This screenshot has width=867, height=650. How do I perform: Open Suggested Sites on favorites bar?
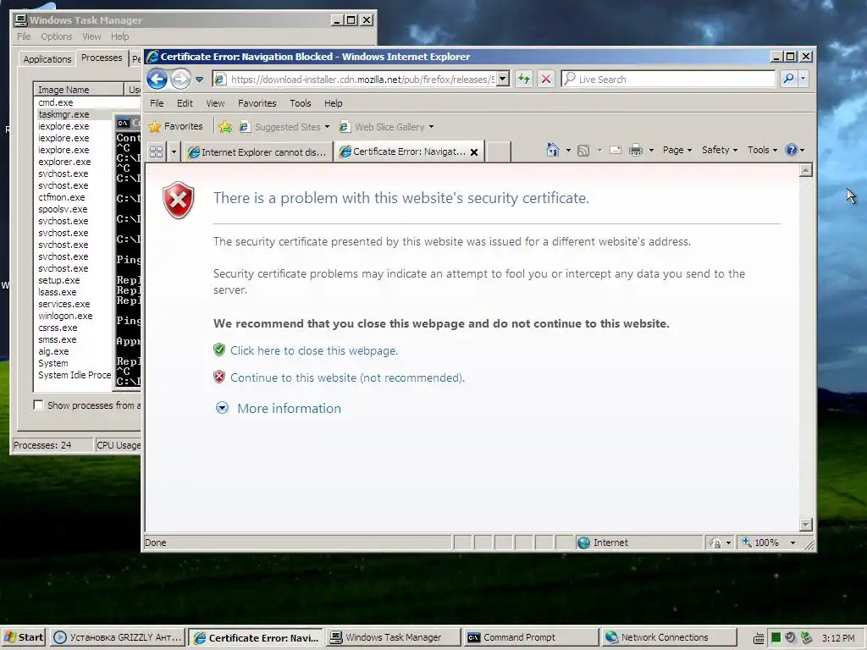tap(284, 127)
